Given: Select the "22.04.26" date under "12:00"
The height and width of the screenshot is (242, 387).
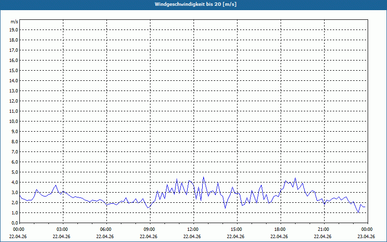Looking at the screenshot, I should [192, 236].
